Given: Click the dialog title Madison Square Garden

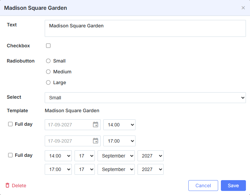Looking at the screenshot, I should click(35, 8).
